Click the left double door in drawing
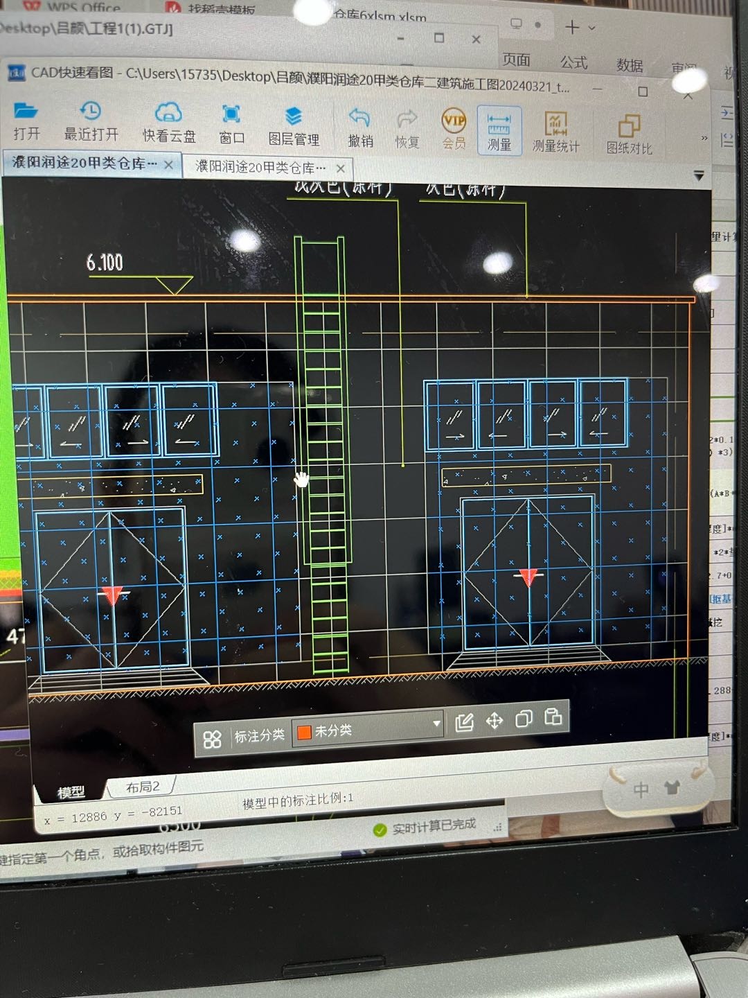748x998 pixels. point(111,590)
